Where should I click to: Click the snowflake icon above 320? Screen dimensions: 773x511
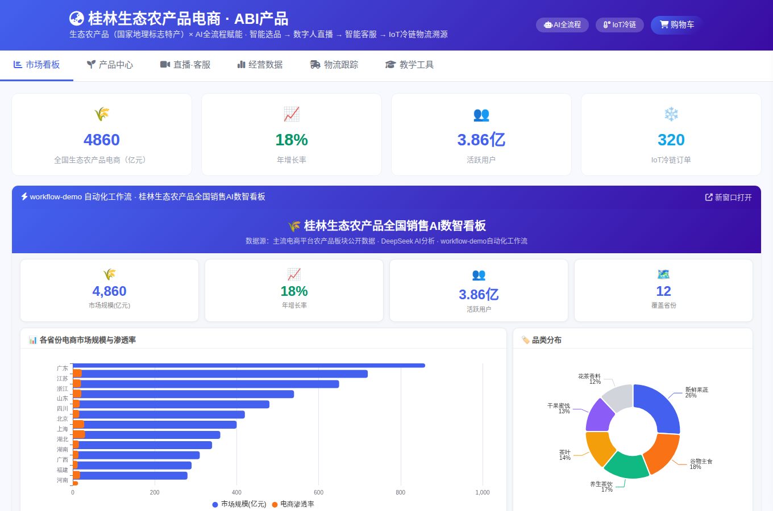click(671, 114)
